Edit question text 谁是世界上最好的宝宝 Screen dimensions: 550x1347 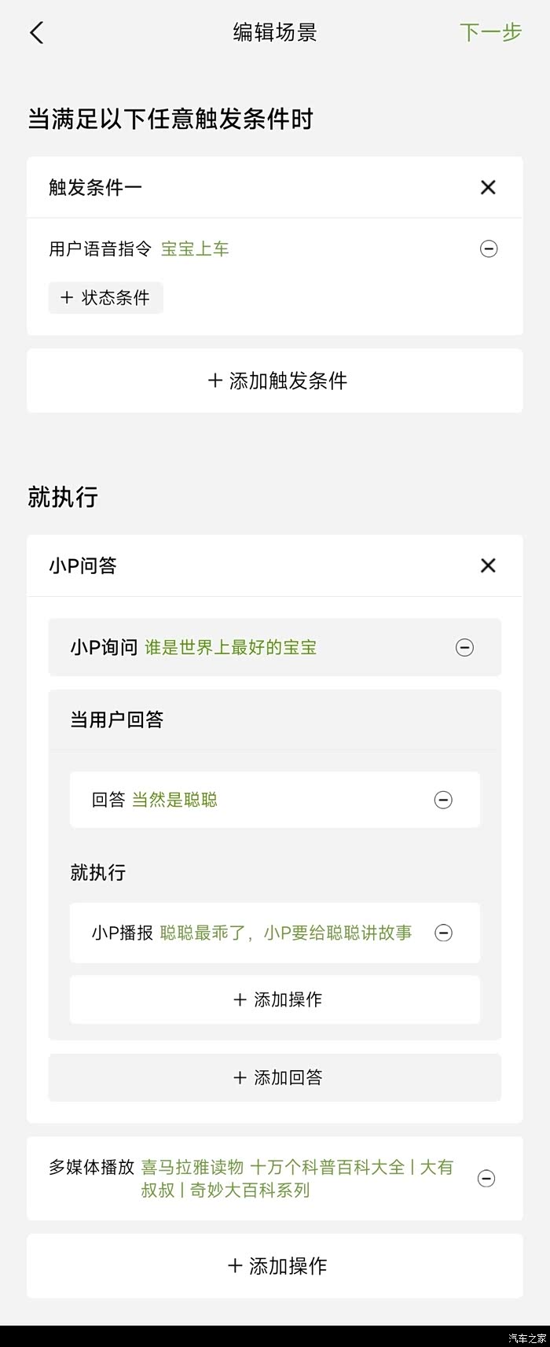coord(231,648)
